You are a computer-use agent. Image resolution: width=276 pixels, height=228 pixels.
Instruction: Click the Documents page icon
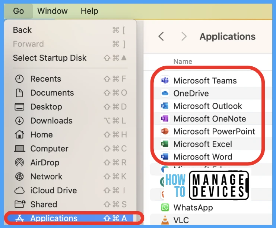click(x=19, y=93)
